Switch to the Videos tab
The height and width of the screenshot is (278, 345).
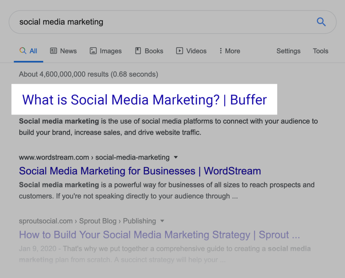pos(191,51)
